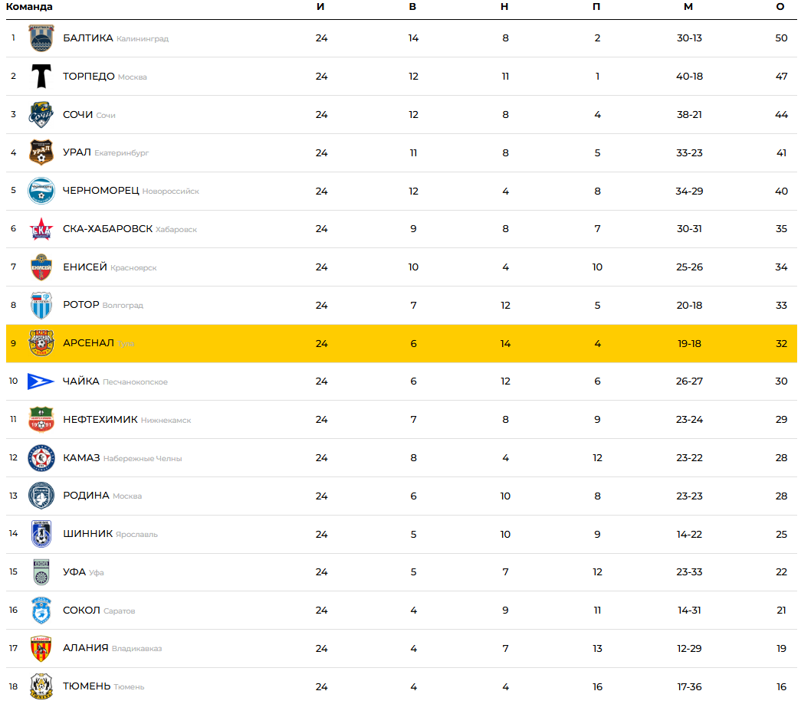The width and height of the screenshot is (801, 704).
Task: Click the Yenisey Krasnoyarsk club crest
Action: pos(41,267)
